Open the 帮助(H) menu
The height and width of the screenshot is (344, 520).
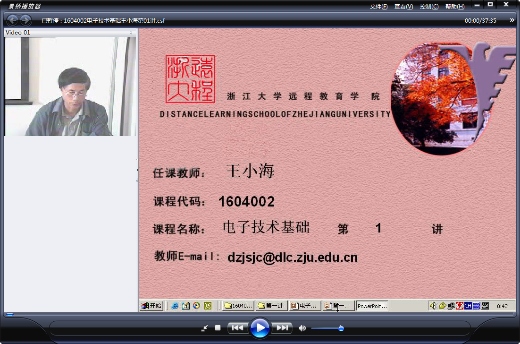[x=455, y=7]
